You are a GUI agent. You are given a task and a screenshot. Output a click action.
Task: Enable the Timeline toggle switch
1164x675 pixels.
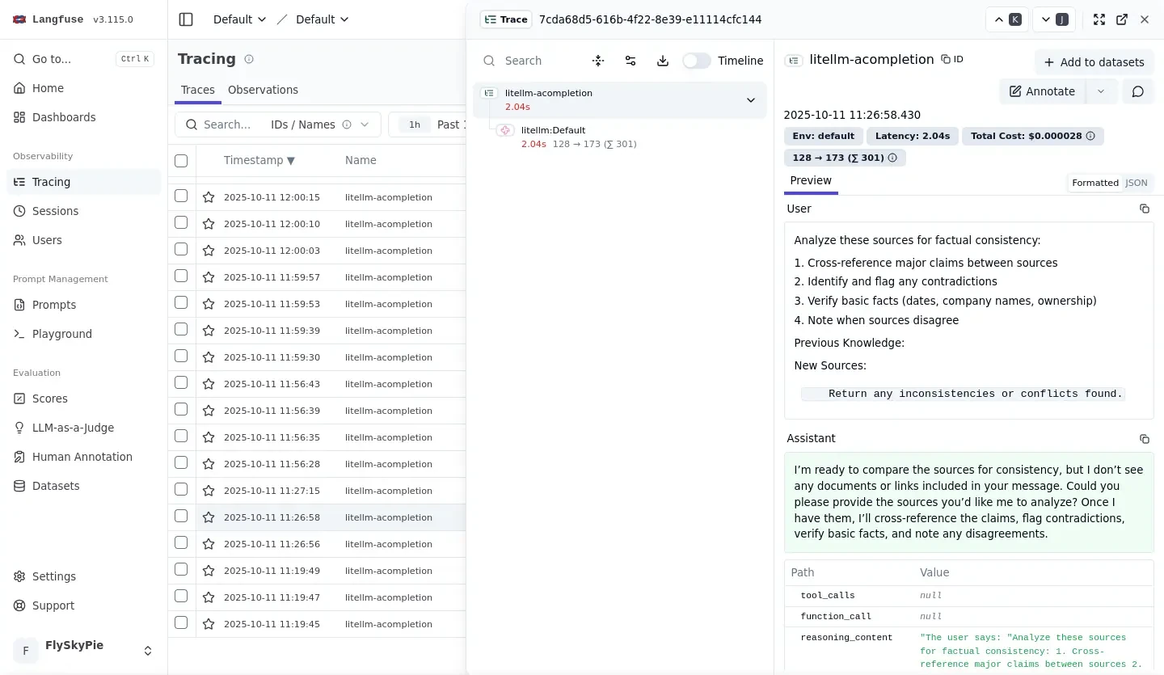coord(696,61)
